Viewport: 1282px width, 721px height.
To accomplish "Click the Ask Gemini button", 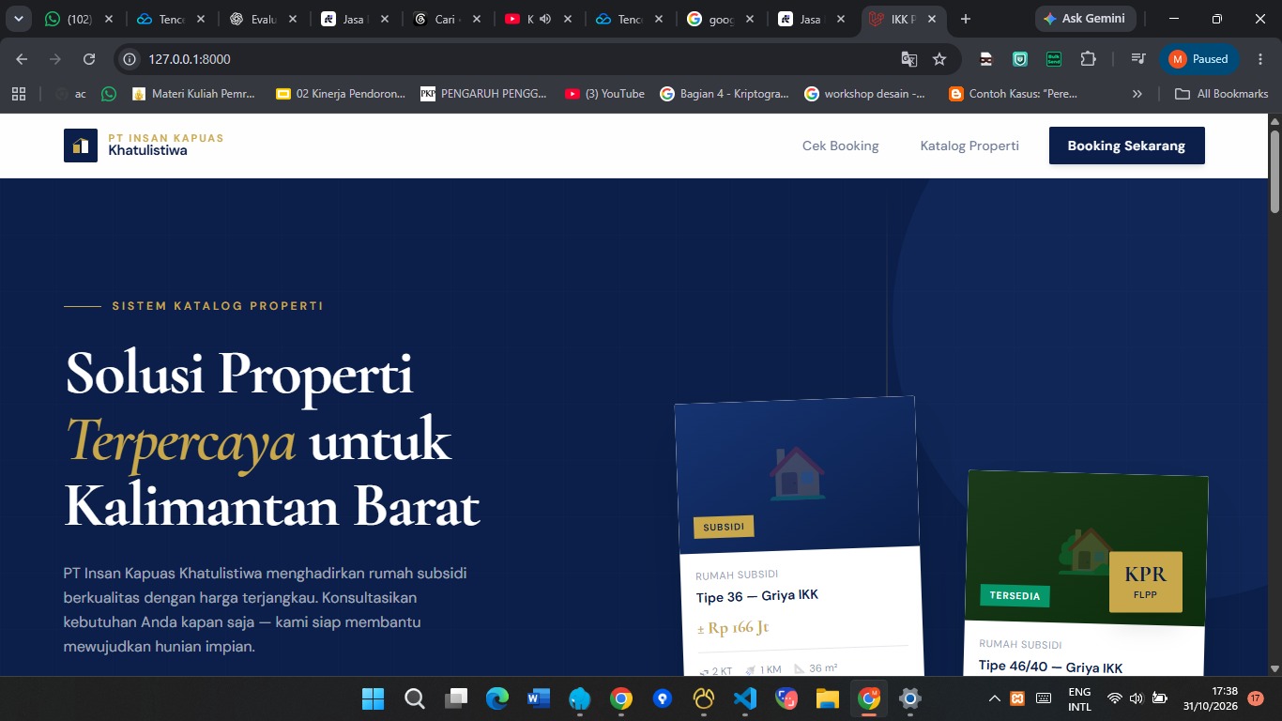I will point(1086,19).
